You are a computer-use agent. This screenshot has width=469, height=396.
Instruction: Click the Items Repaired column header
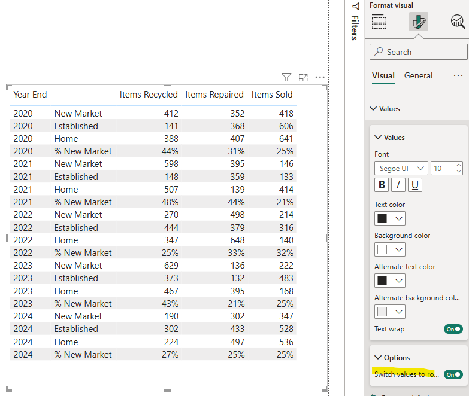(x=214, y=95)
